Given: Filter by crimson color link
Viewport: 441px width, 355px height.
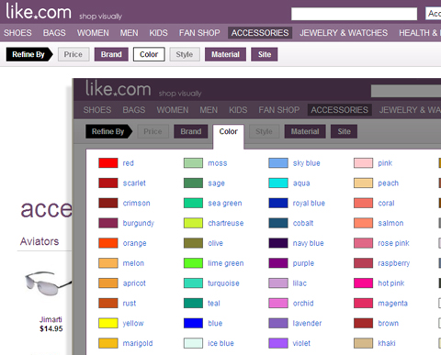Looking at the screenshot, I should [x=136, y=203].
